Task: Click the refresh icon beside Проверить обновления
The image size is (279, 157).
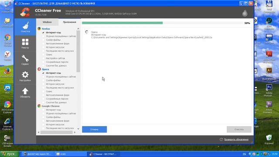Action: click(x=221, y=140)
